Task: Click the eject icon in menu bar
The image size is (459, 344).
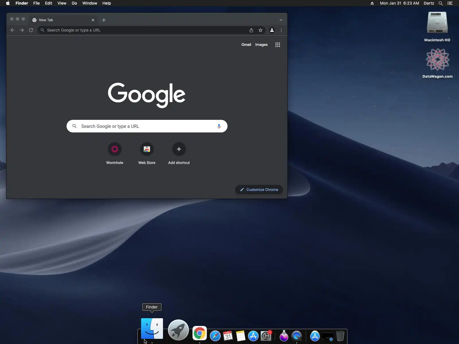Action: click(372, 3)
